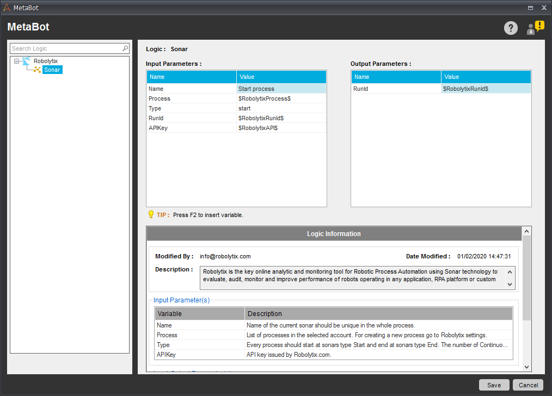Edit the input RunId value '$RobolytixRunId$'

click(x=281, y=118)
